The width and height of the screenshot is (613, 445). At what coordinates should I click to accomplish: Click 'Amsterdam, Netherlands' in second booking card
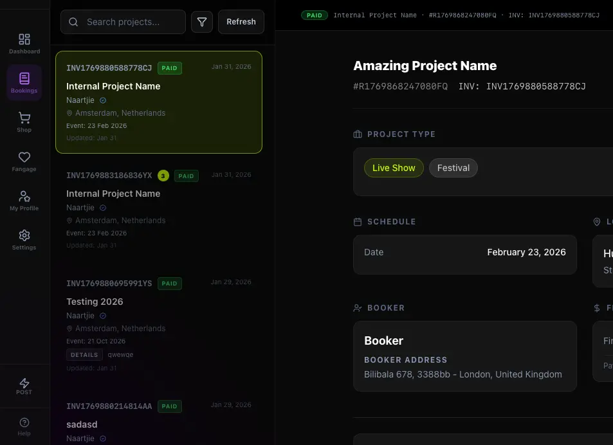[x=120, y=221]
